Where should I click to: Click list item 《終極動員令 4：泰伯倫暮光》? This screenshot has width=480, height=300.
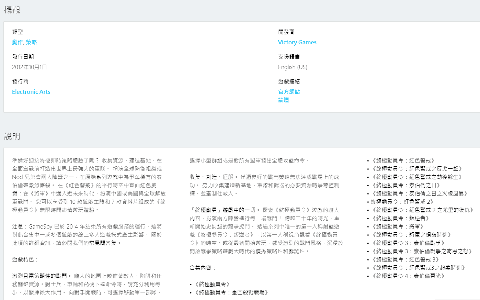[x=408, y=276]
